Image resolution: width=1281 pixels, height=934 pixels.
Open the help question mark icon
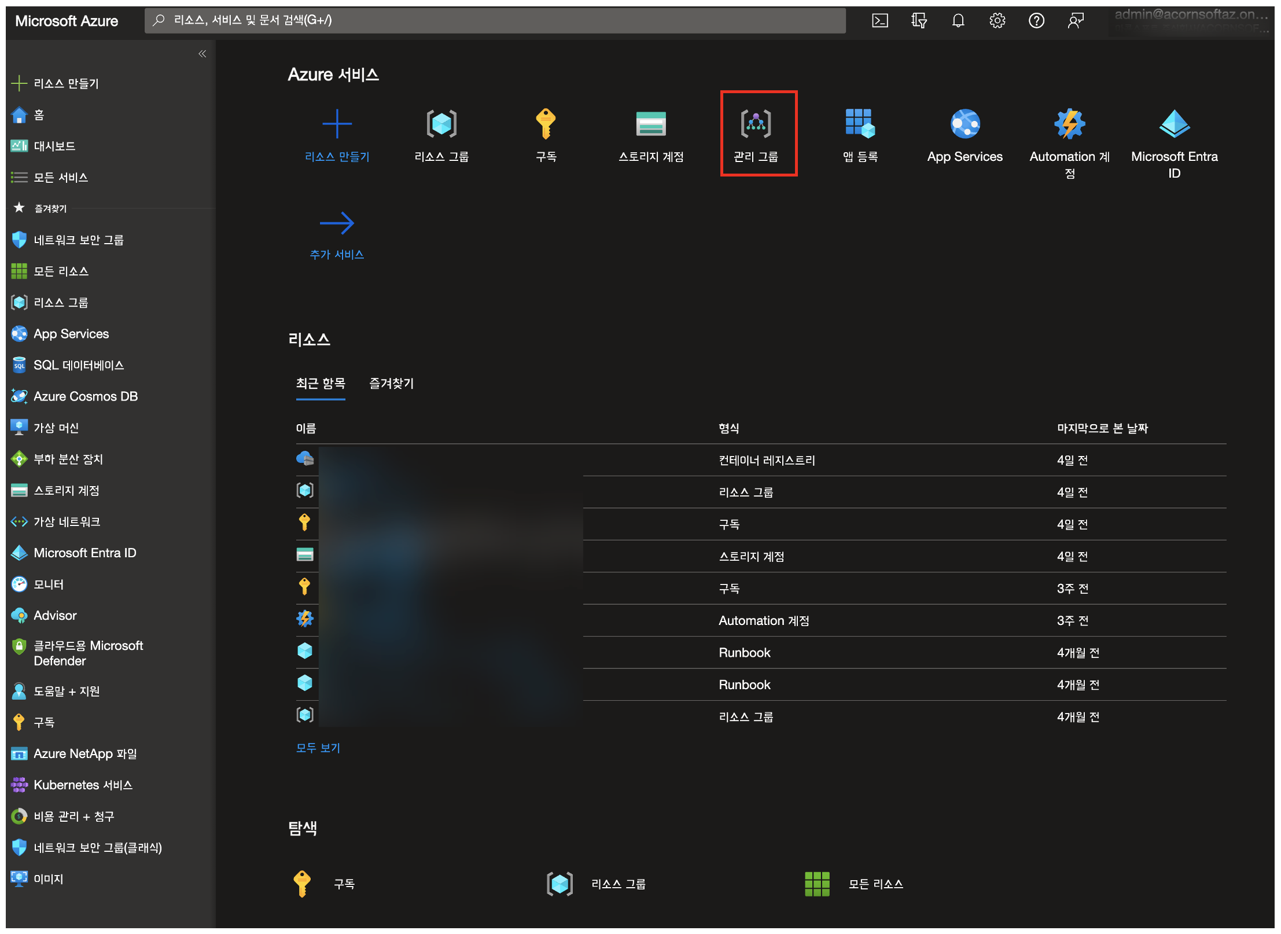click(1036, 21)
